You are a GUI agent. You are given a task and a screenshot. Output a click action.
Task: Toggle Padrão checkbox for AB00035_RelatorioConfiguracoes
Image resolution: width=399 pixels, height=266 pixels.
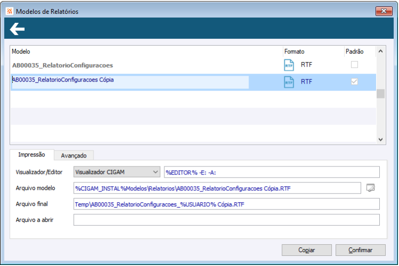pyautogui.click(x=354, y=65)
